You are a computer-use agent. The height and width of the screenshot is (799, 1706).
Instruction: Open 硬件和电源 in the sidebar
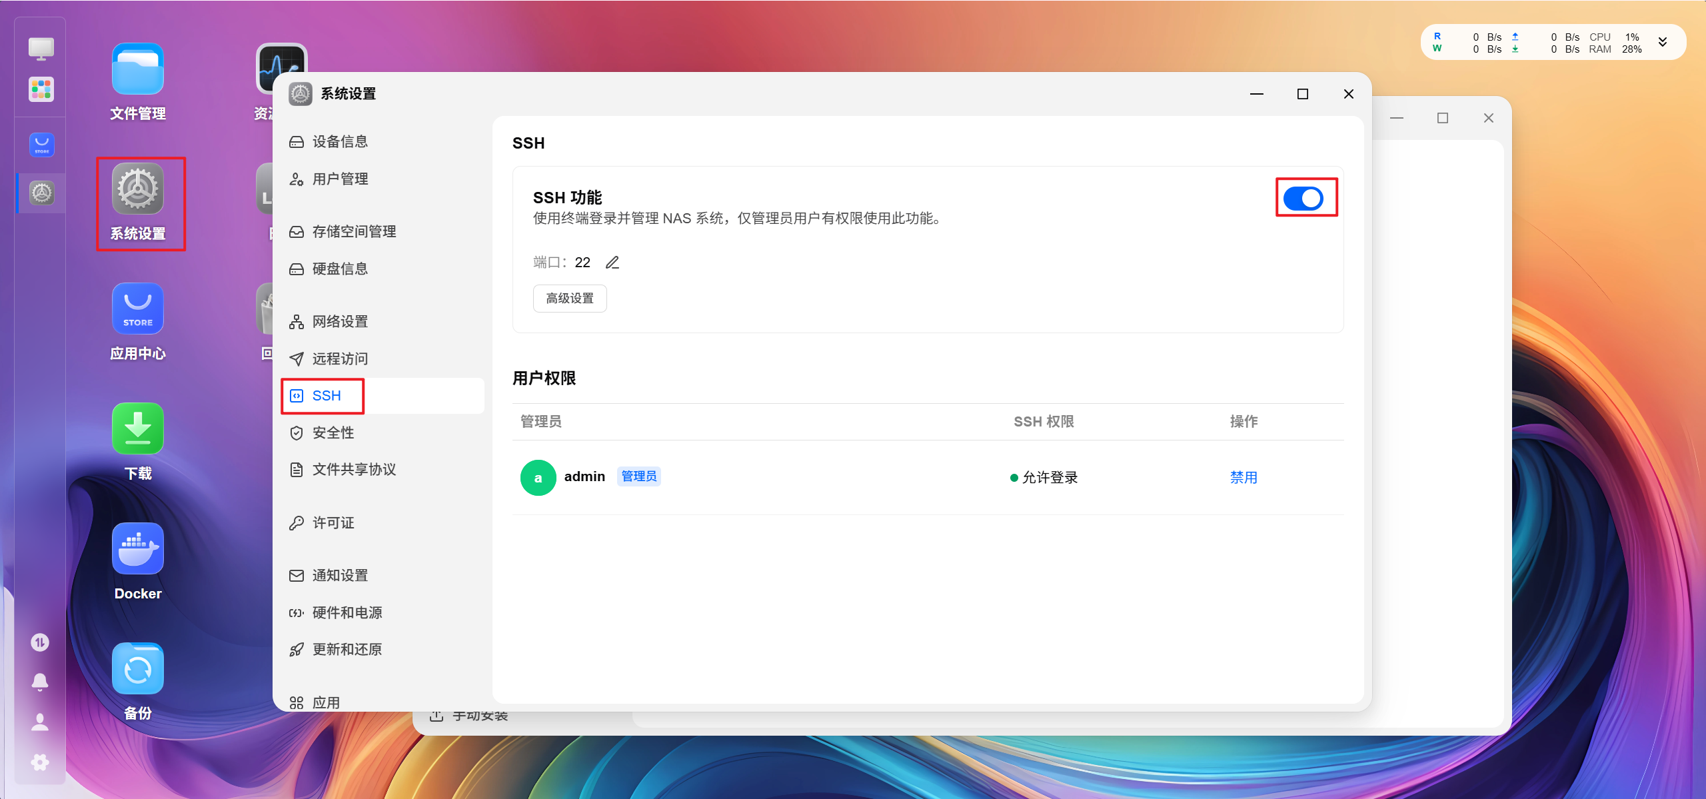(383, 612)
